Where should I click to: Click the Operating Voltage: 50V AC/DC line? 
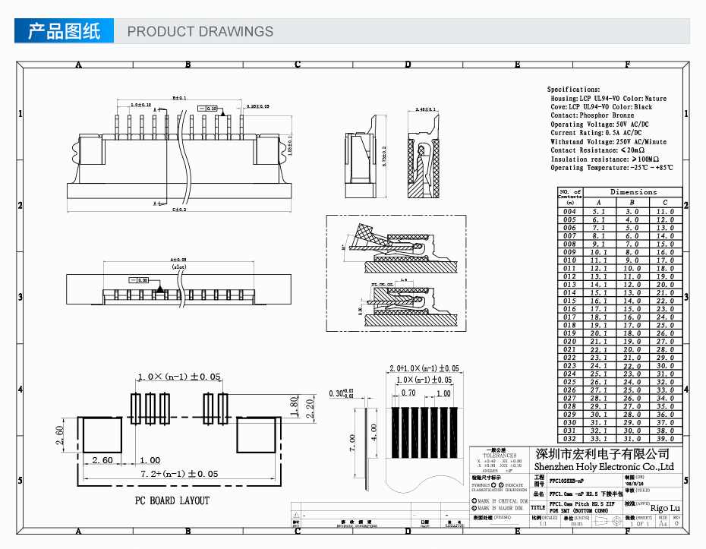point(599,125)
